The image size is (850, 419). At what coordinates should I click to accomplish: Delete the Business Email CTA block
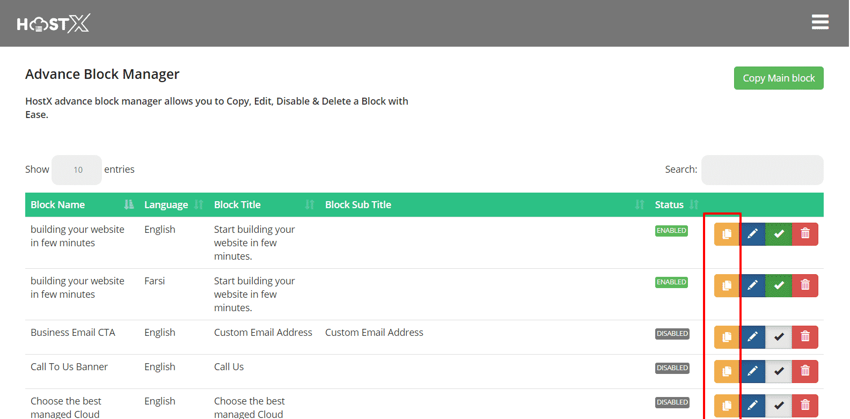coord(805,337)
